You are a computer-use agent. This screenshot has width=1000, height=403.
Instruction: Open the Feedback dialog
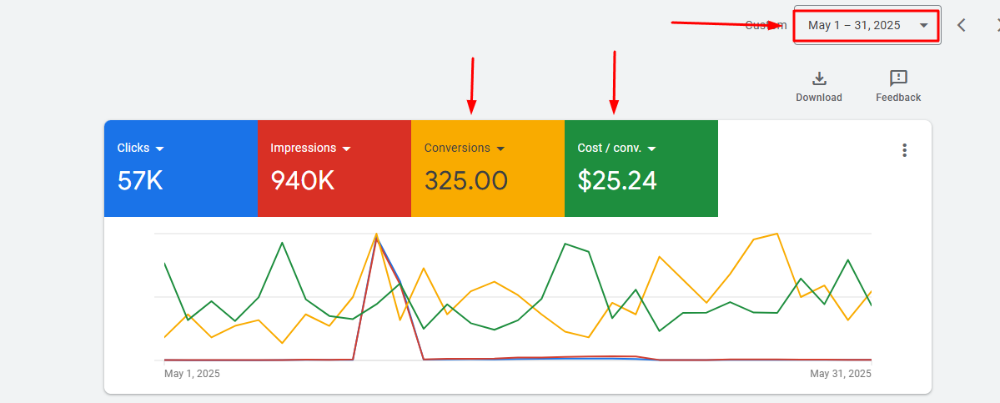coord(898,87)
